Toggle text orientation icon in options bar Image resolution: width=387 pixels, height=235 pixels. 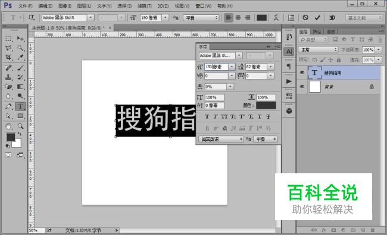click(32, 17)
